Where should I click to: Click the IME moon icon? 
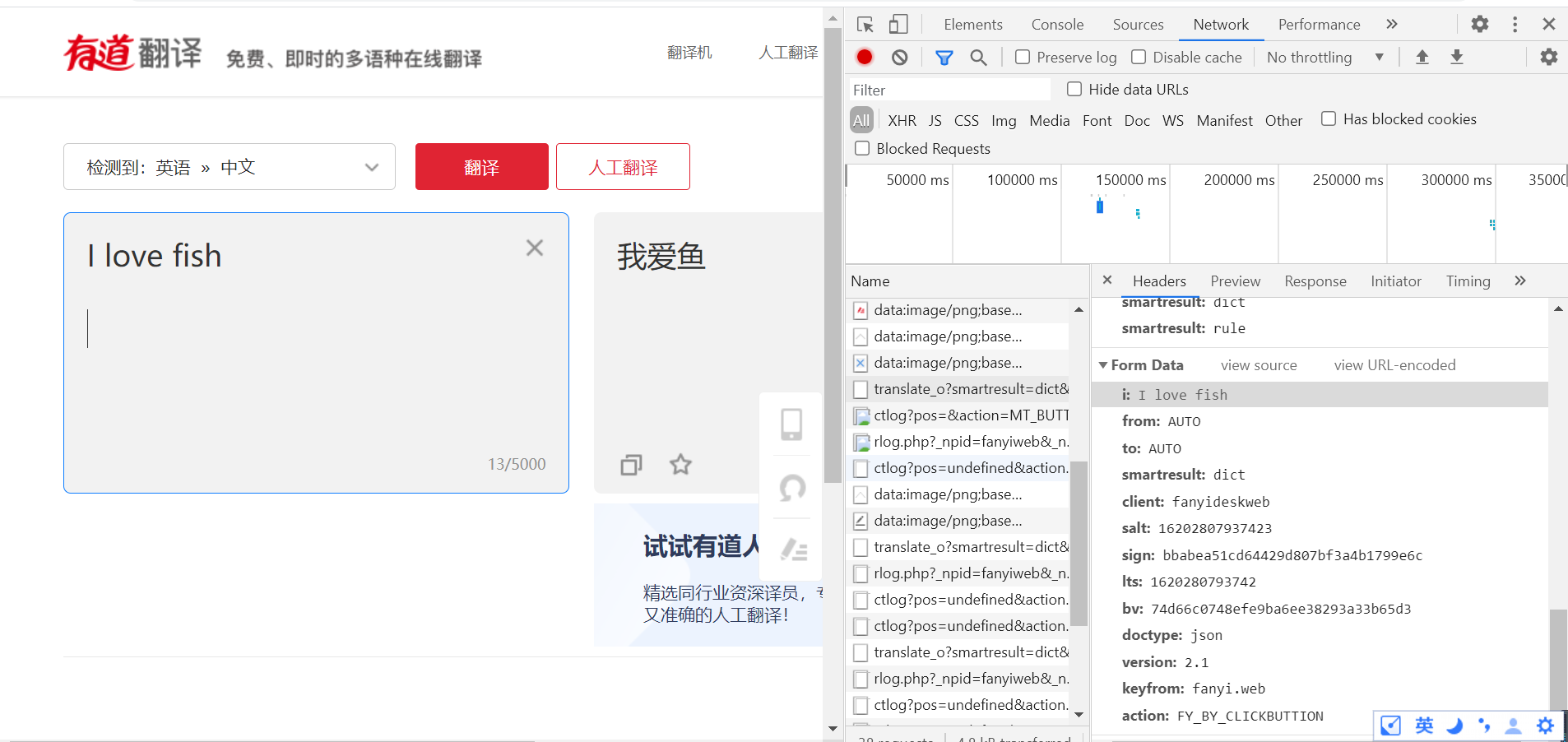coord(1454,726)
